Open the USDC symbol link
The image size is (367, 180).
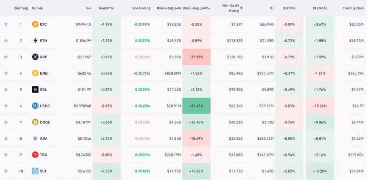point(45,106)
